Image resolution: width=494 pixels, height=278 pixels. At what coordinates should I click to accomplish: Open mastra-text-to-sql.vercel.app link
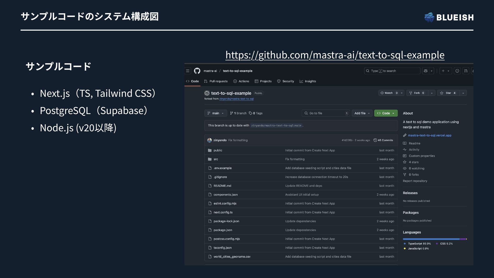pos(429,135)
